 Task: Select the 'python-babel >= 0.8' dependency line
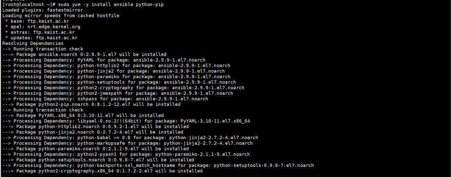(130, 138)
